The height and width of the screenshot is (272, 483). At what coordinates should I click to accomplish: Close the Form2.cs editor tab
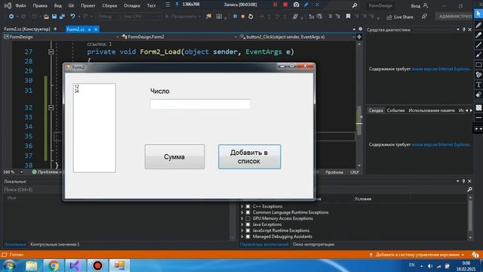(x=96, y=29)
